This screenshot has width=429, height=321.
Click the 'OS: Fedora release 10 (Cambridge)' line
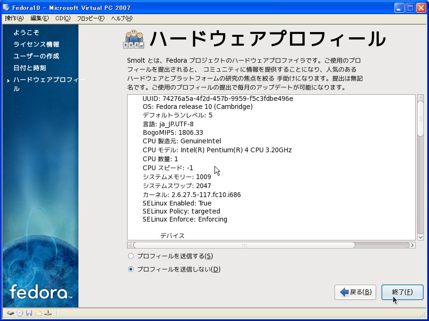click(197, 107)
